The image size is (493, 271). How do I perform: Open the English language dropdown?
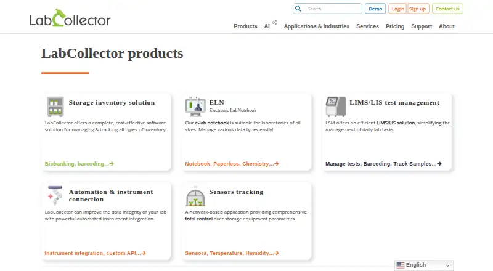(424, 265)
